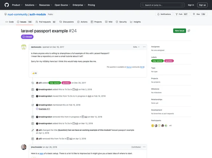The height and width of the screenshot is (158, 212).
Task: Open darkwoods- avatar image
Action: click(24, 47)
